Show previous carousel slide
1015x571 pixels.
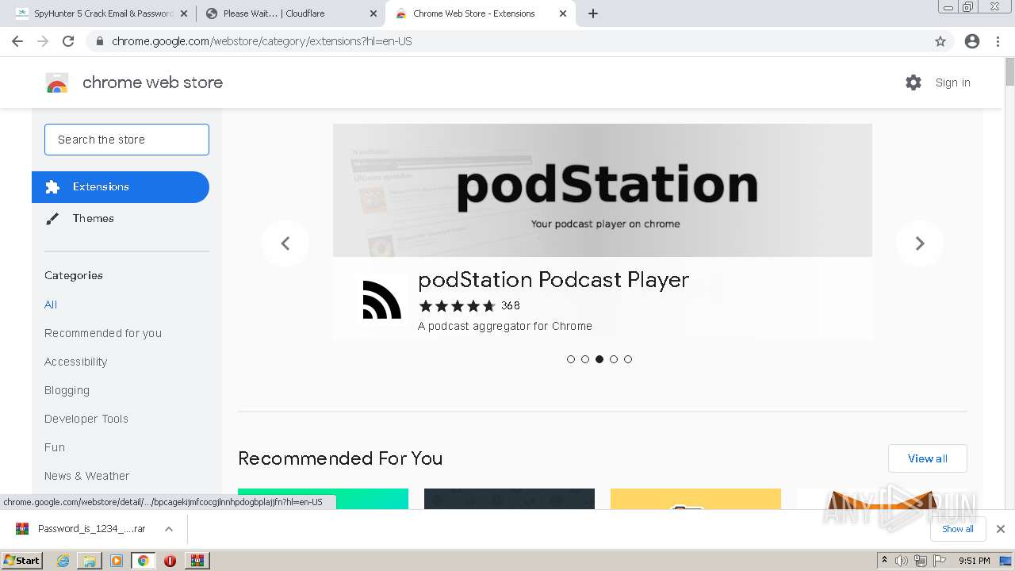285,243
